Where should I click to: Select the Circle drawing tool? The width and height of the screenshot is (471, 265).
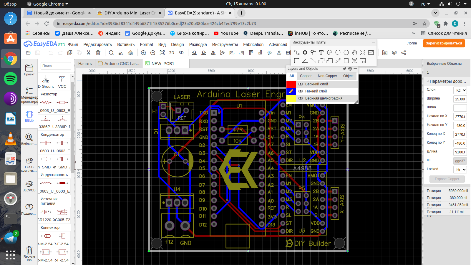346,52
